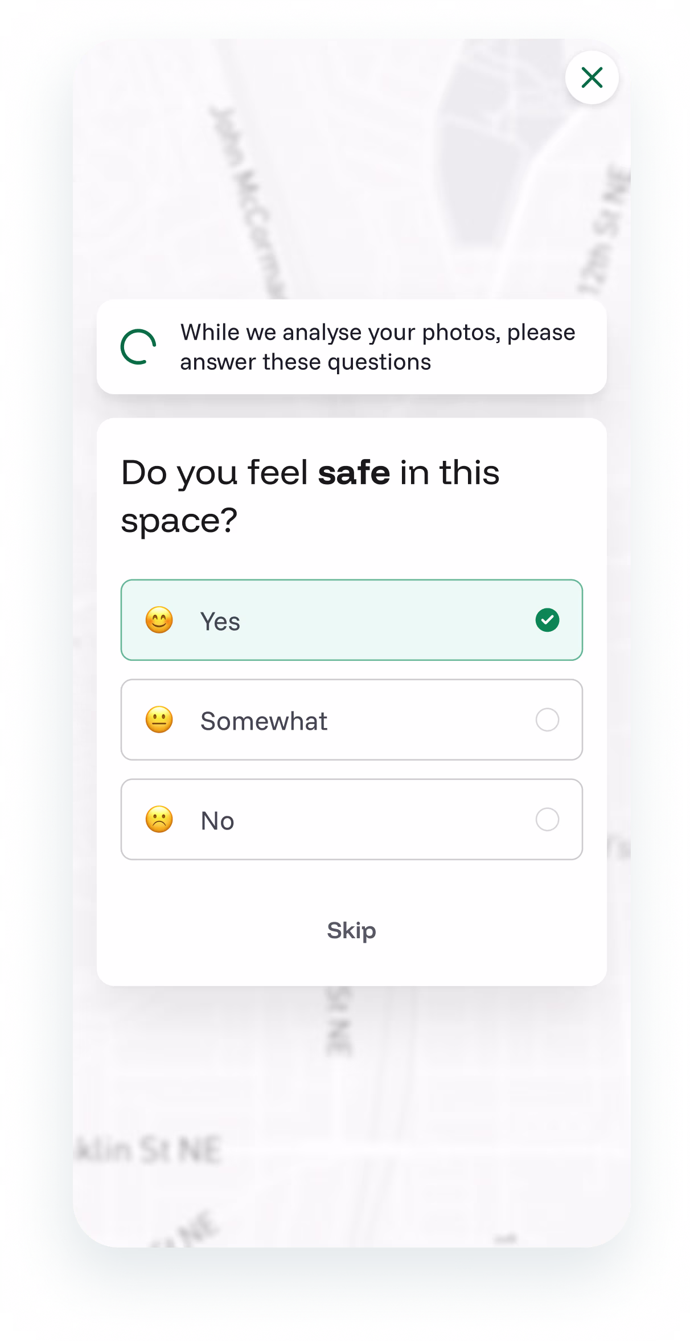Image resolution: width=690 pixels, height=1341 pixels.
Task: Skip this safety question
Action: point(351,931)
